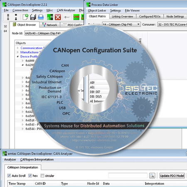Click the green EM module icon
The height and width of the screenshot is (187, 187).
click(50, 17)
